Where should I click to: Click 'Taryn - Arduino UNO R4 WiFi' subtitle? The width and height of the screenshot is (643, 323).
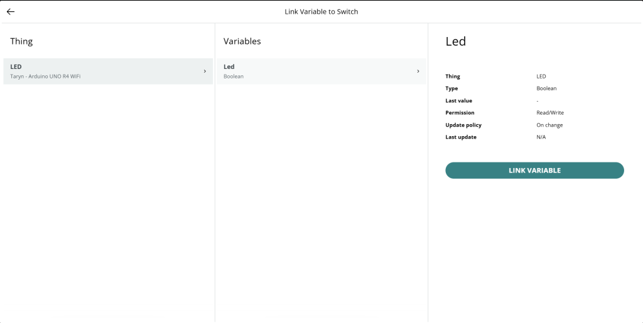click(45, 77)
